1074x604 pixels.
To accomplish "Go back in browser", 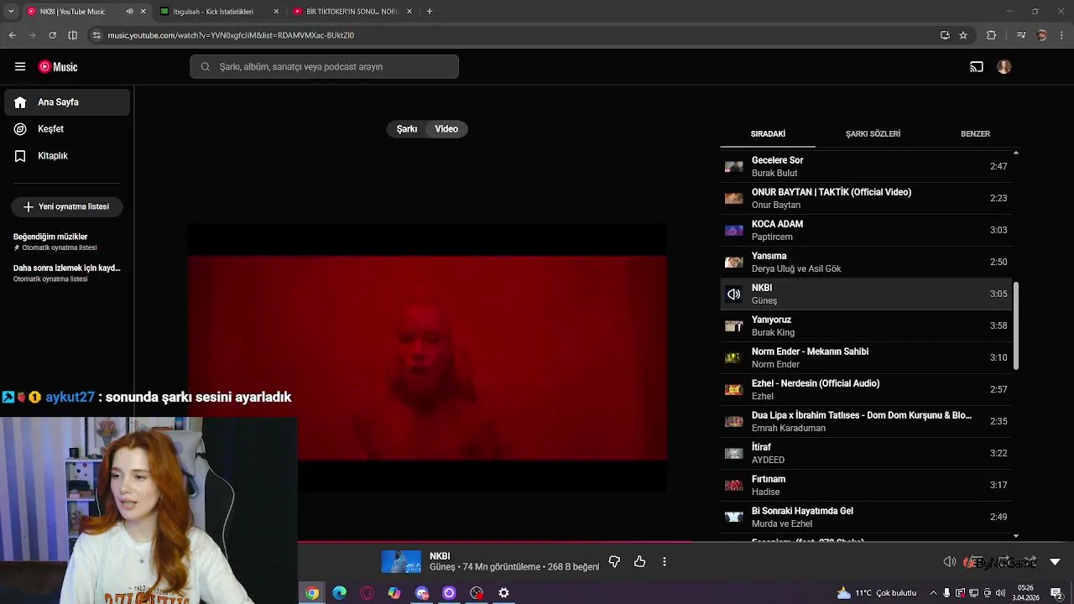I will [13, 35].
